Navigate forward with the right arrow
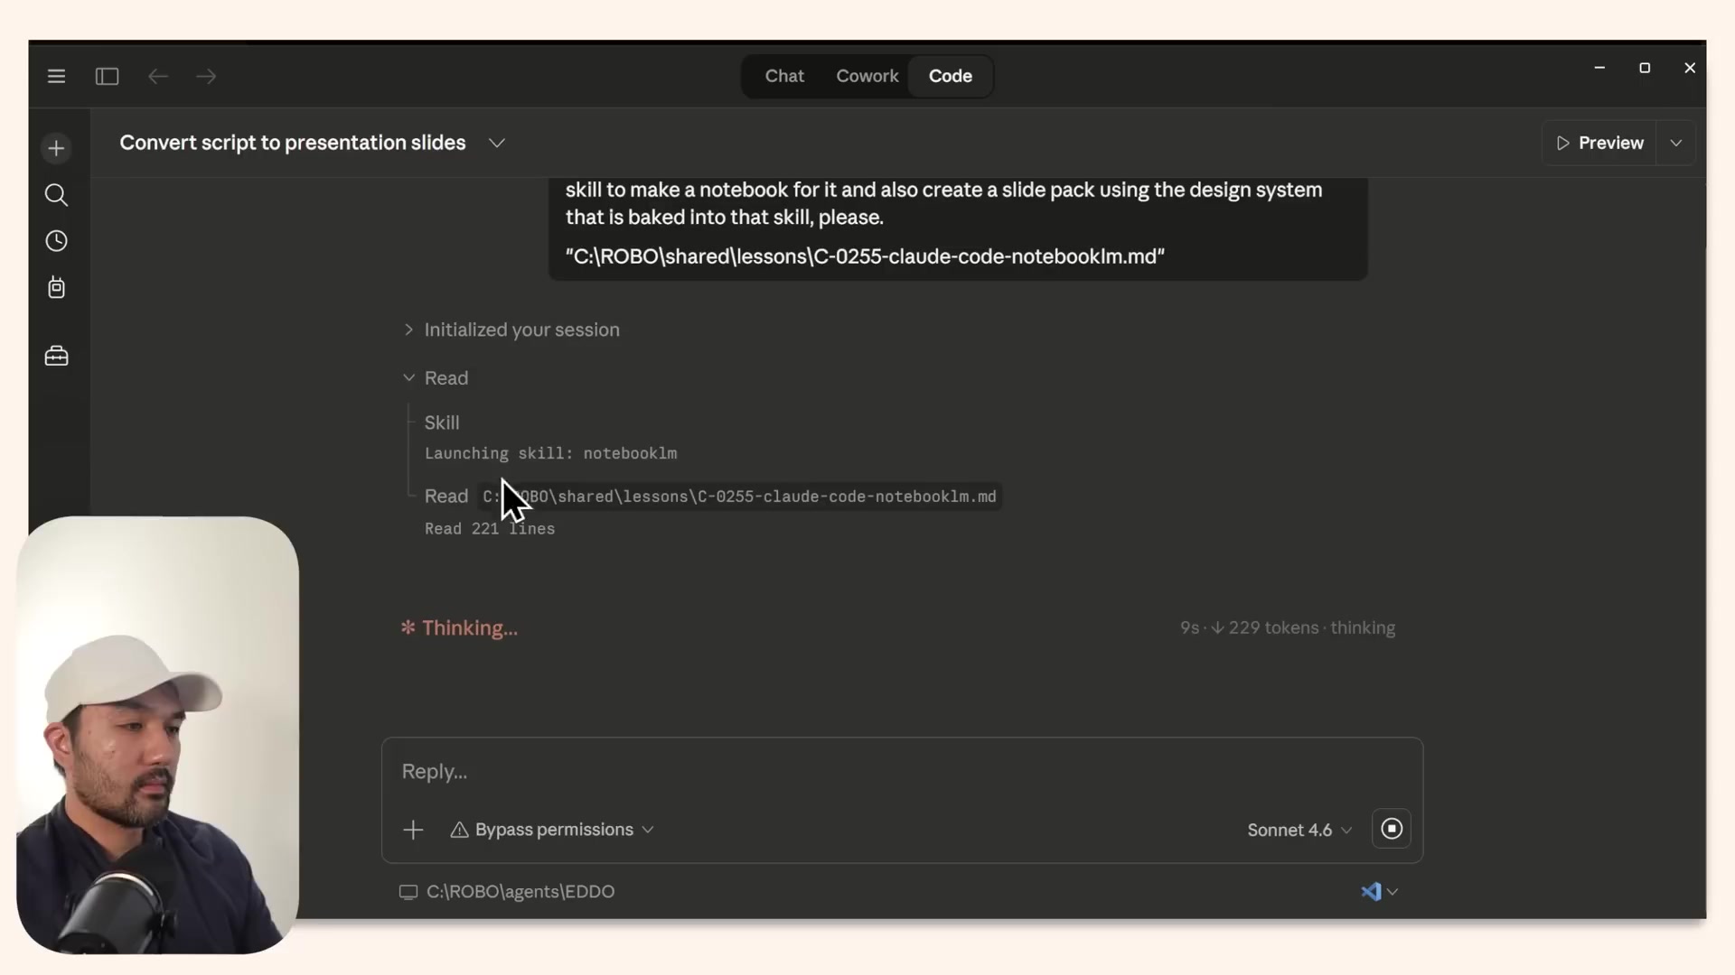 coord(206,76)
